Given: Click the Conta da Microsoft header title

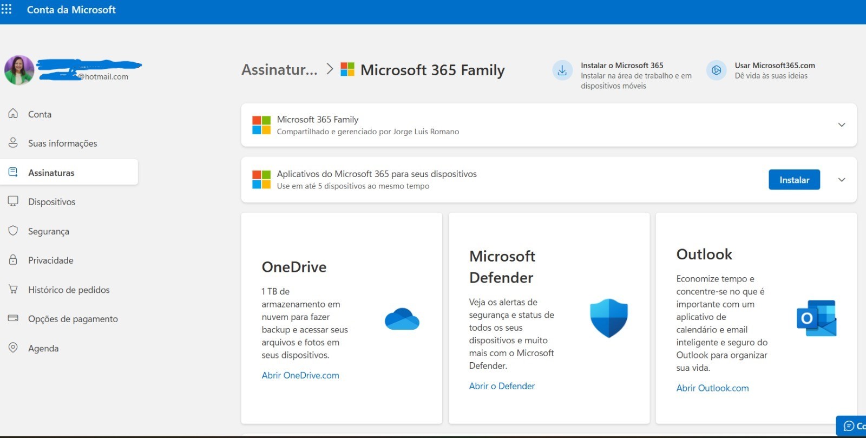Looking at the screenshot, I should pos(71,10).
